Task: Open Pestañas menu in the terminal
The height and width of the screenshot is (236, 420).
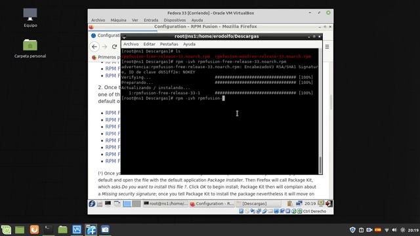Action: point(169,44)
